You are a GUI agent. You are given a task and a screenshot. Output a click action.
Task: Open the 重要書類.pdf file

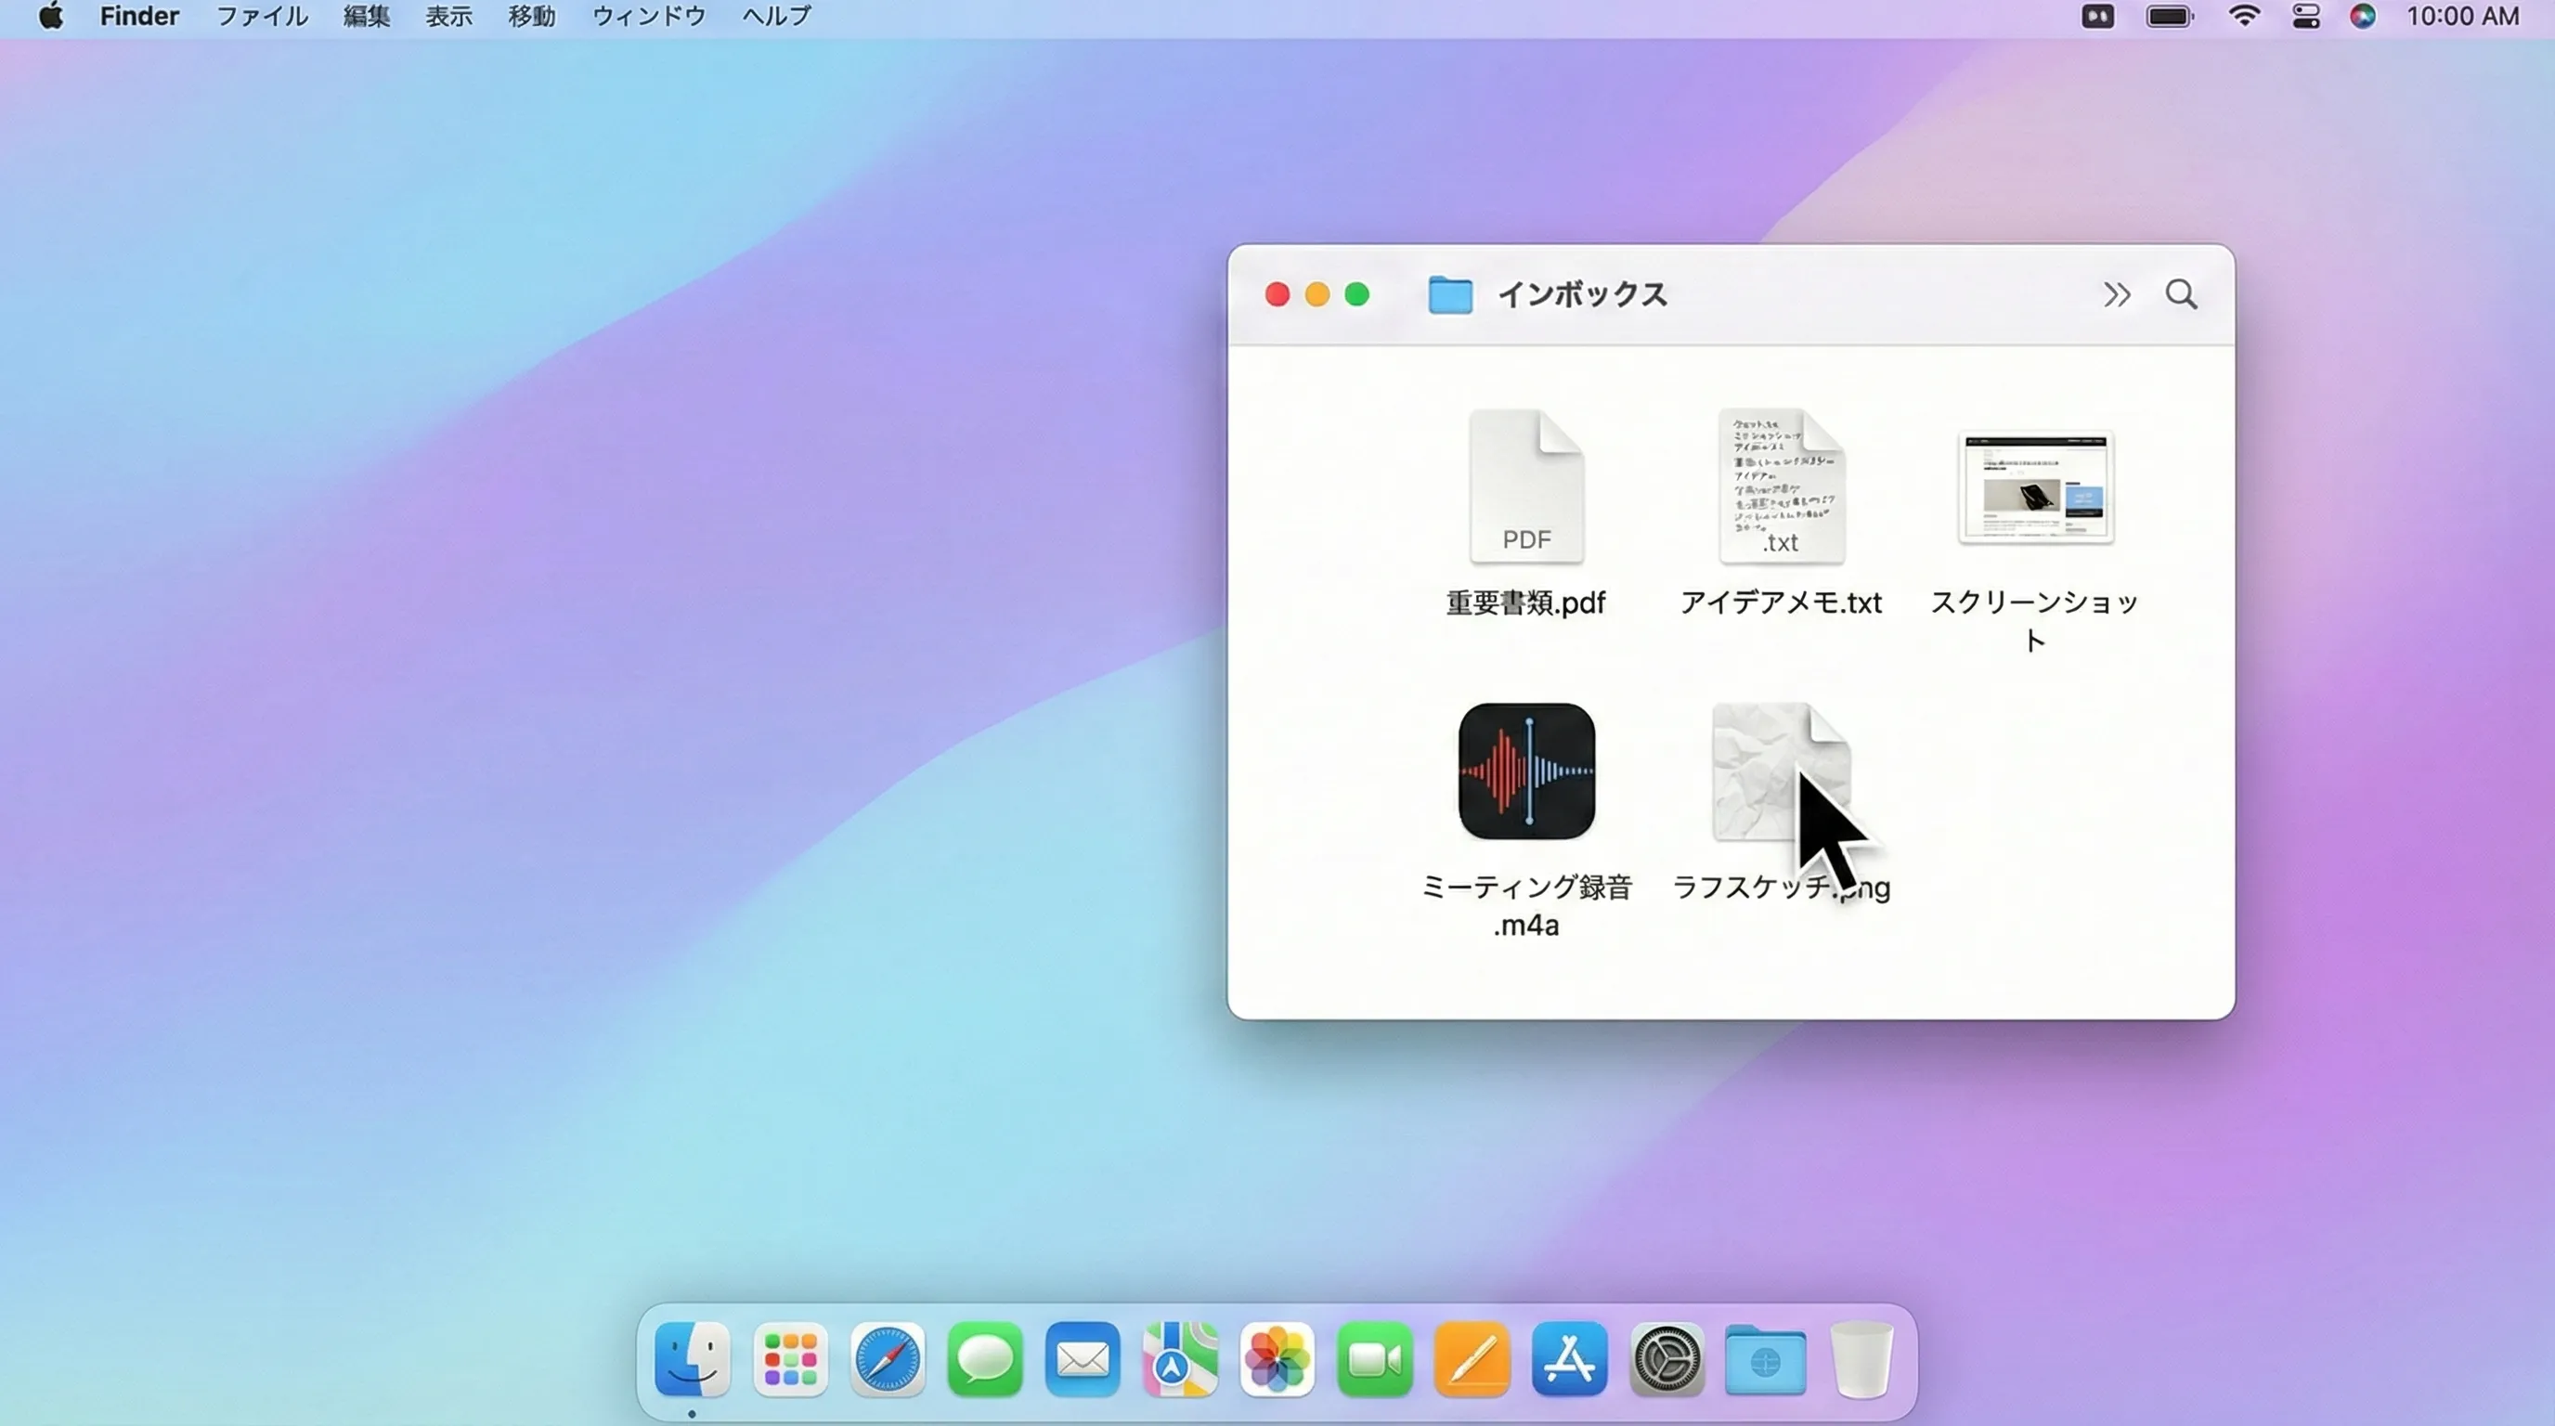pos(1524,488)
